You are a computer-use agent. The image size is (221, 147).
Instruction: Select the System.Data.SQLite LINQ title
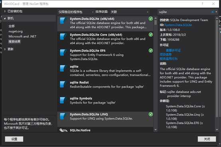tap(89, 114)
